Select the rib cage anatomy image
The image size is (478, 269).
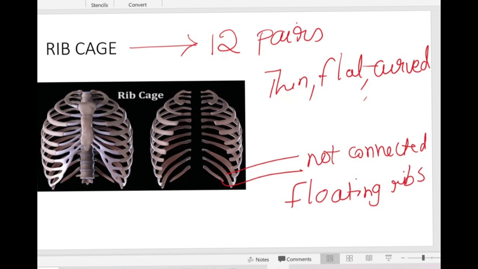141,136
